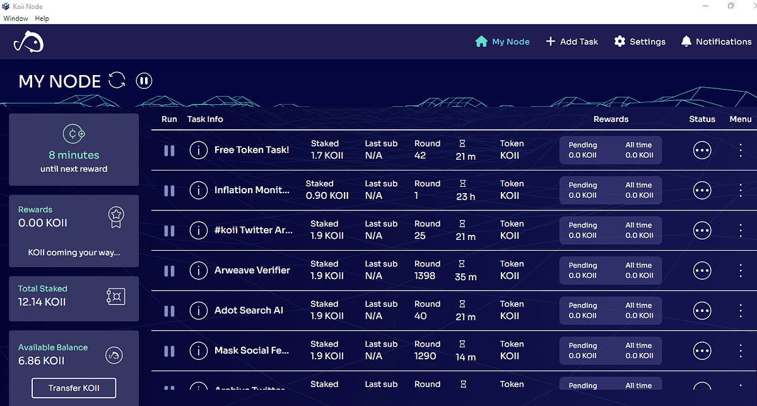Image resolution: width=757 pixels, height=406 pixels.
Task: Select the Free Token Task! name
Action: [x=252, y=150]
